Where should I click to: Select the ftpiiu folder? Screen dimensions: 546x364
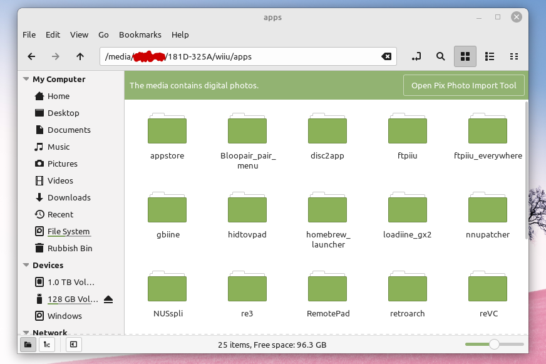click(x=408, y=136)
